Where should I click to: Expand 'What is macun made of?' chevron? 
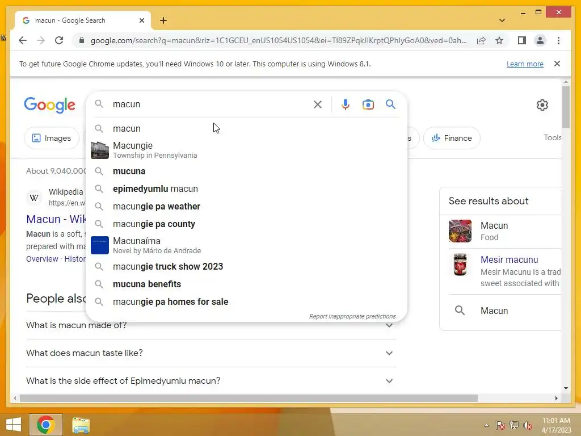(389, 325)
